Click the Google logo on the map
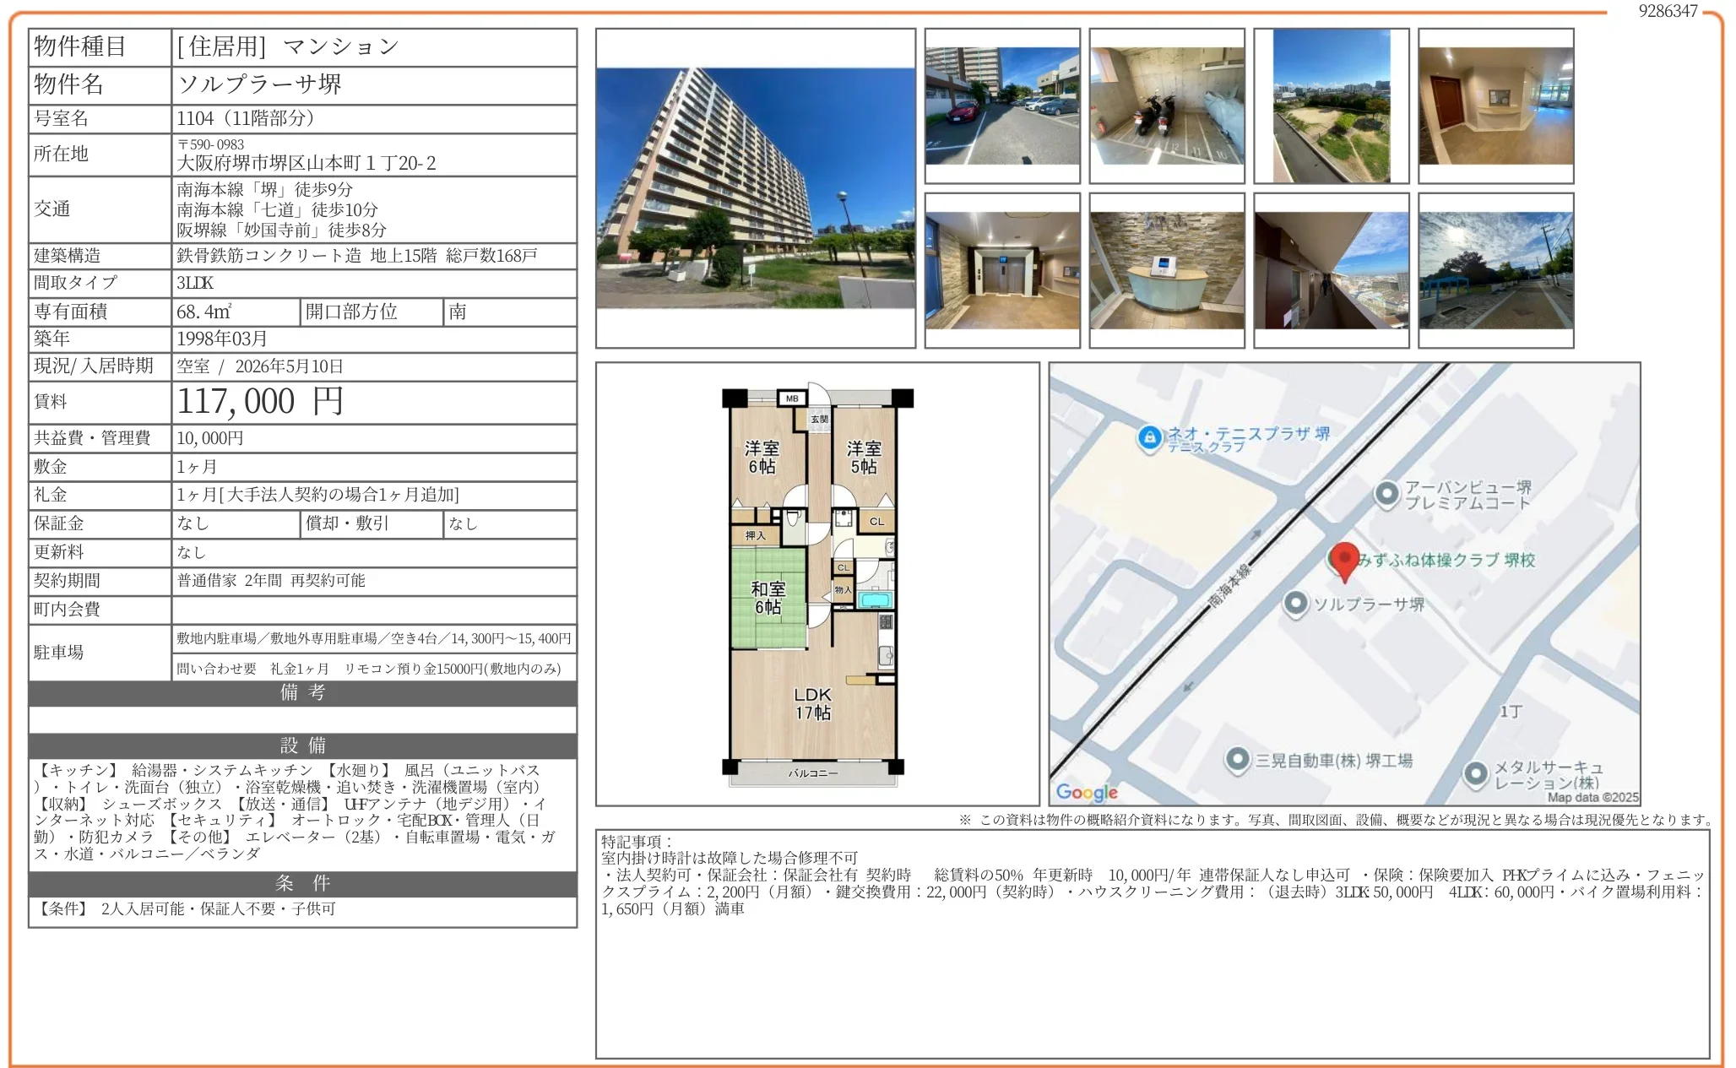The height and width of the screenshot is (1068, 1736). [x=1087, y=792]
